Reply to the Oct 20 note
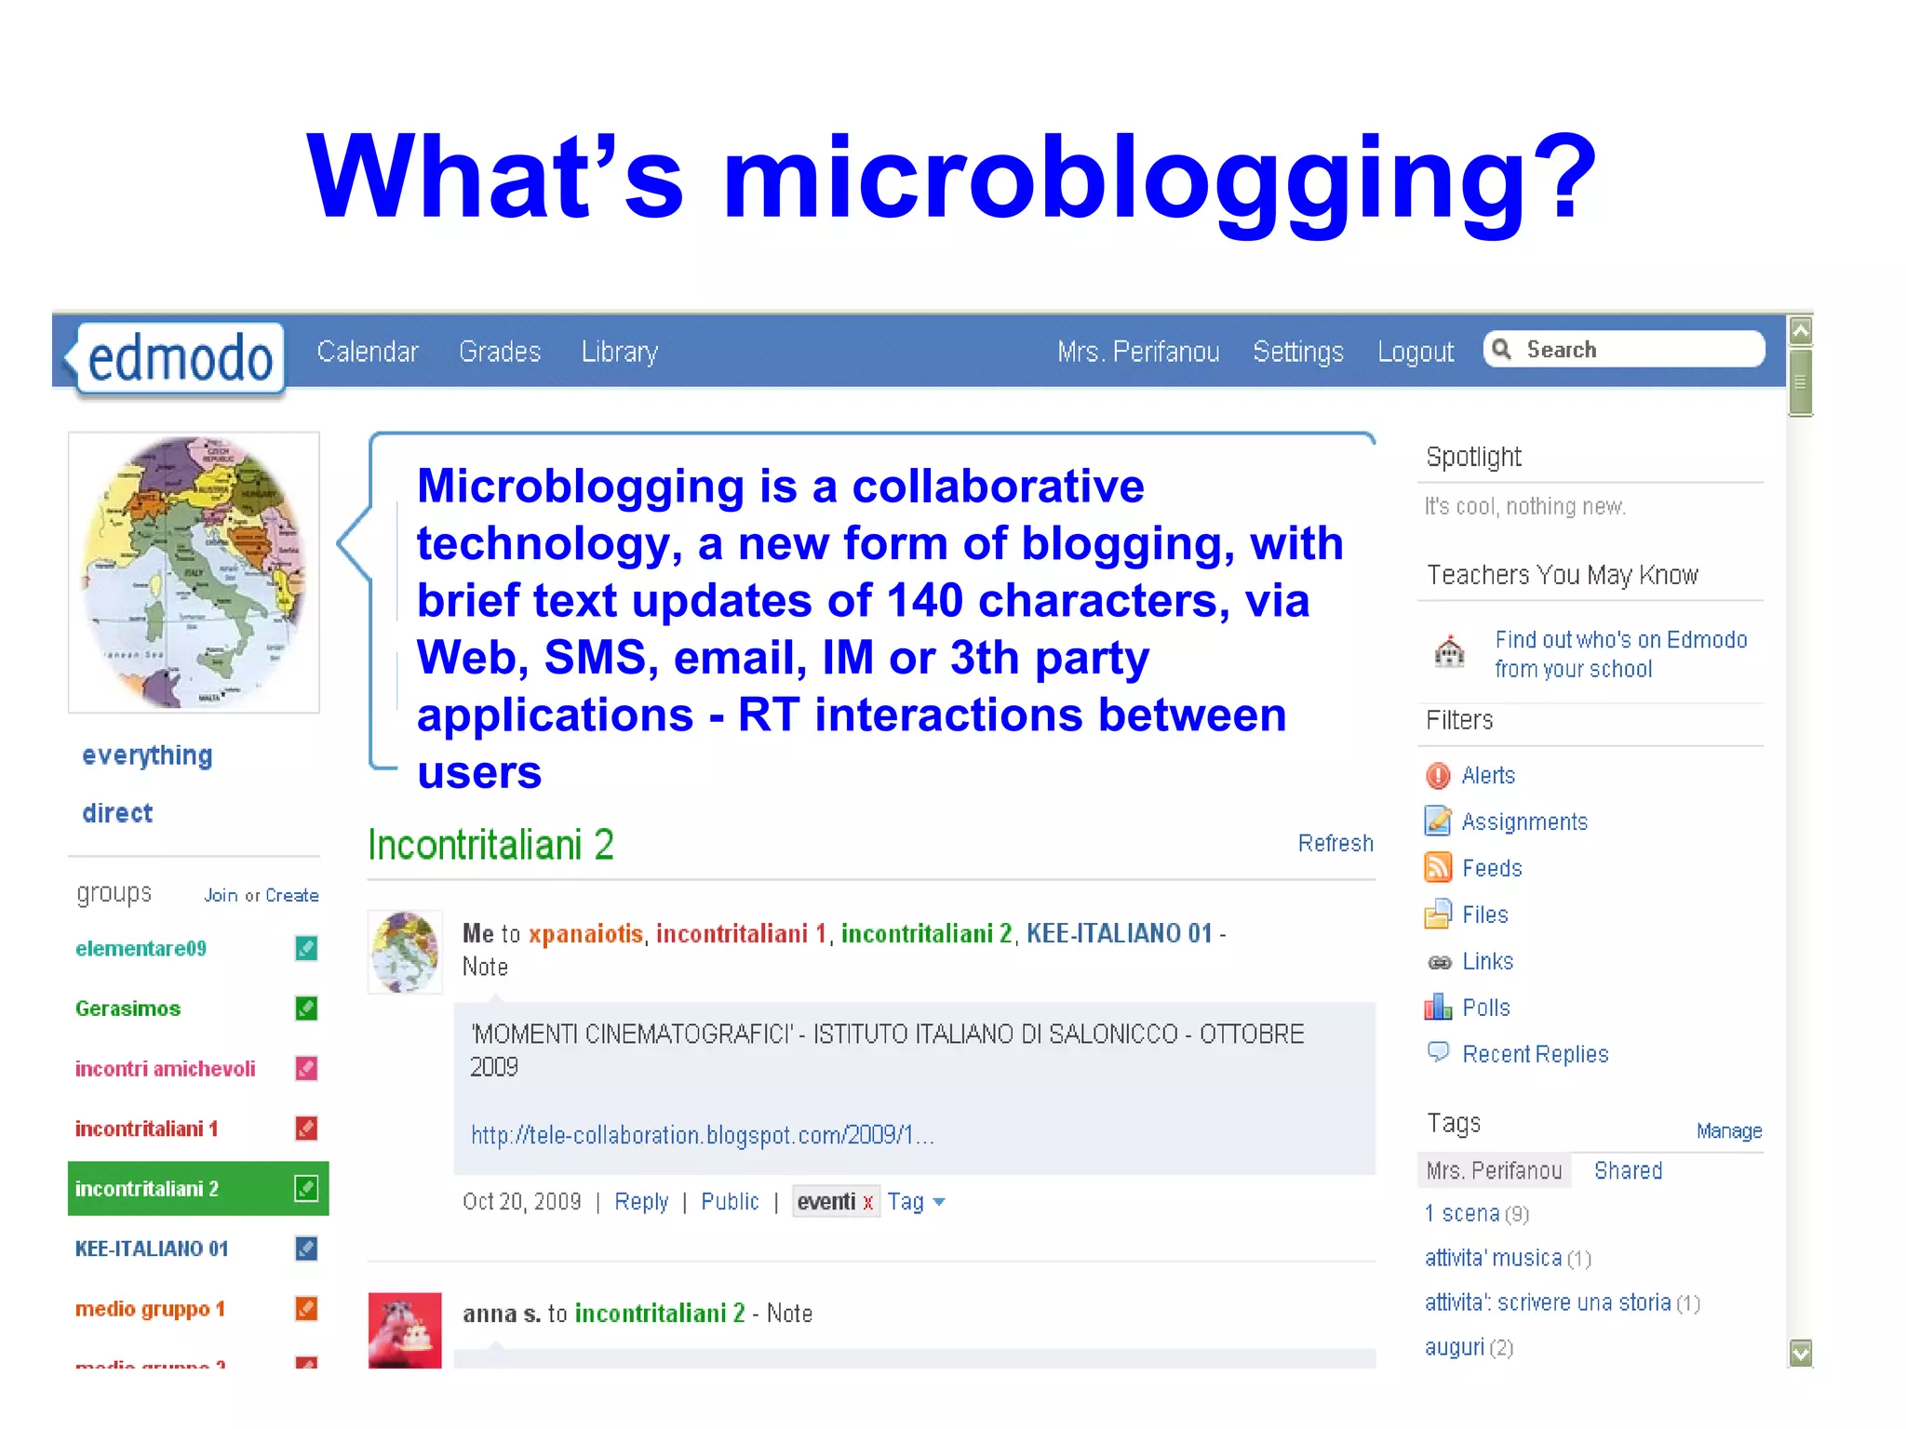Viewport: 1906px width, 1429px height. click(x=641, y=1202)
